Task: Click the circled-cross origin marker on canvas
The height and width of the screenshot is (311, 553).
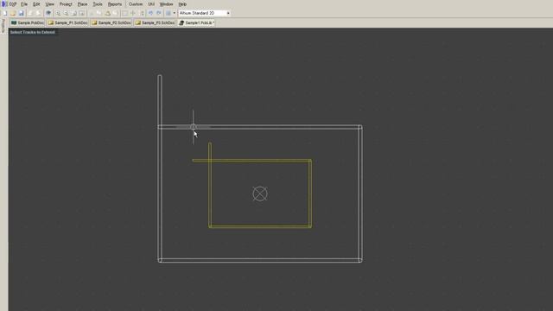Action: tap(260, 194)
